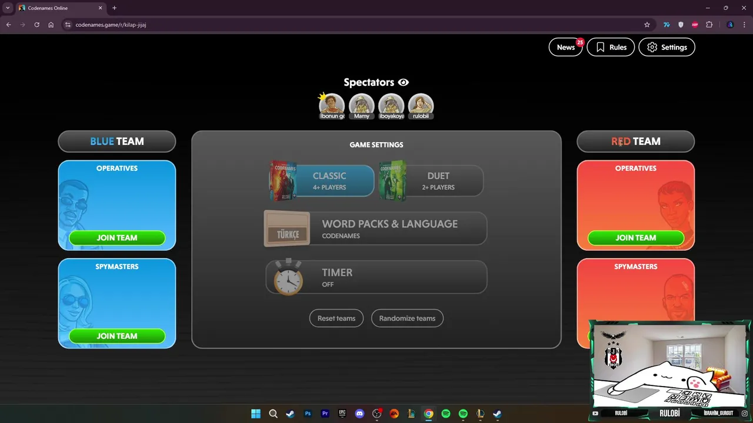Bookmark this page with star icon
This screenshot has height=423, width=753.
pos(647,25)
